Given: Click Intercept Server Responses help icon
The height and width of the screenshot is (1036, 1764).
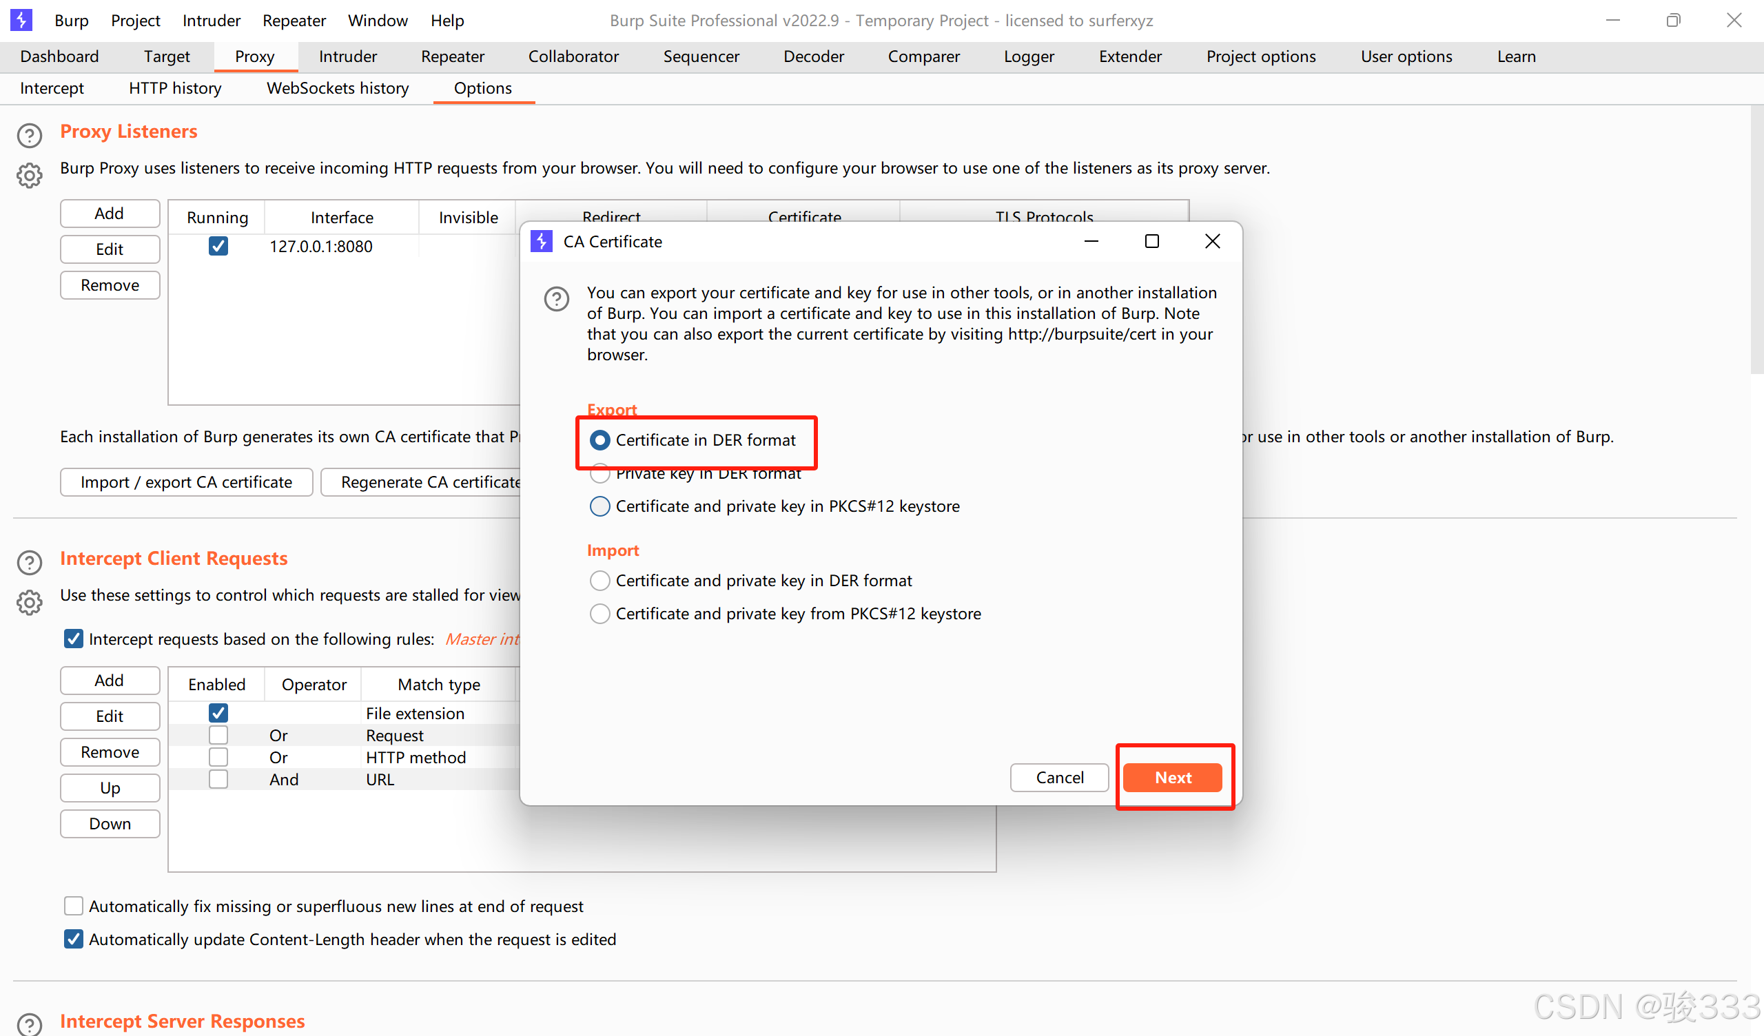Looking at the screenshot, I should click(x=30, y=1024).
